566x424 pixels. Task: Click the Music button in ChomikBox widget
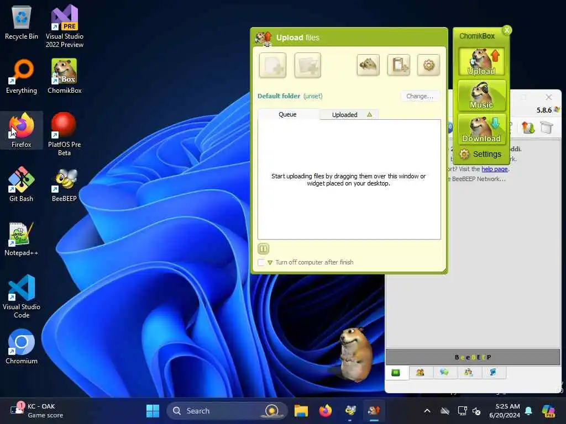481,95
